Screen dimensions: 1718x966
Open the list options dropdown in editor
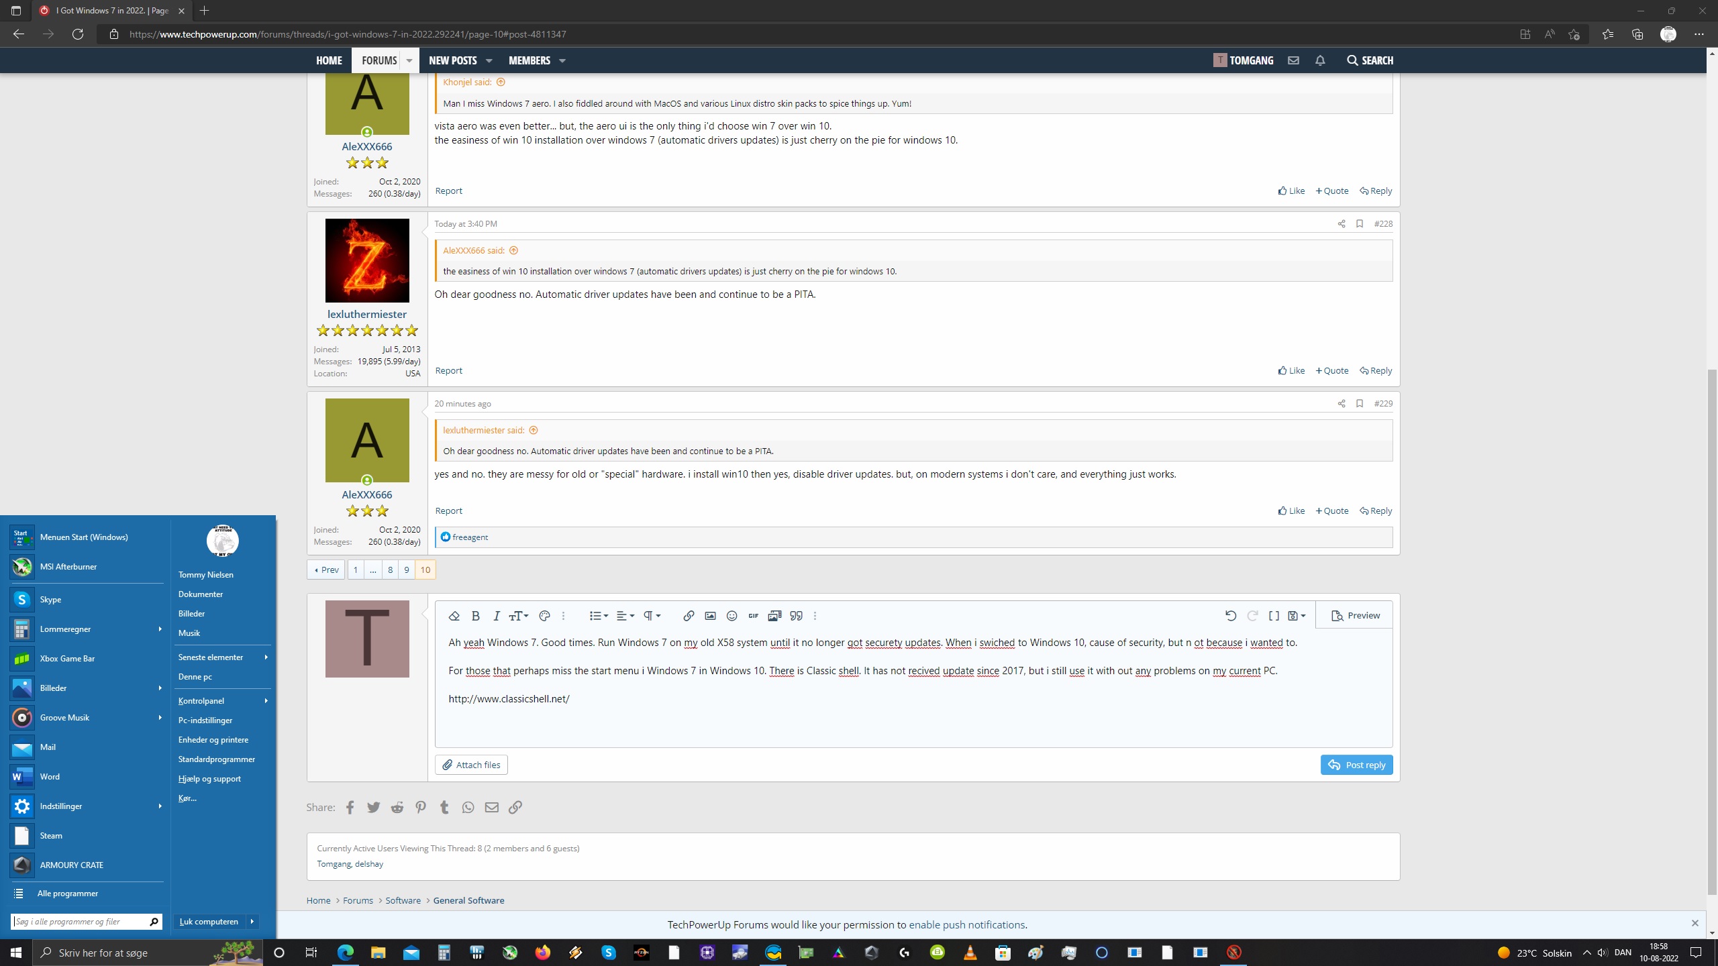pos(598,616)
